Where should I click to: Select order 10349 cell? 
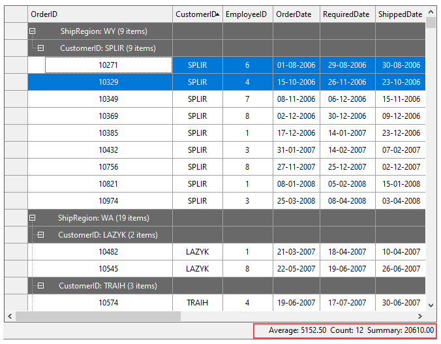pyautogui.click(x=108, y=99)
